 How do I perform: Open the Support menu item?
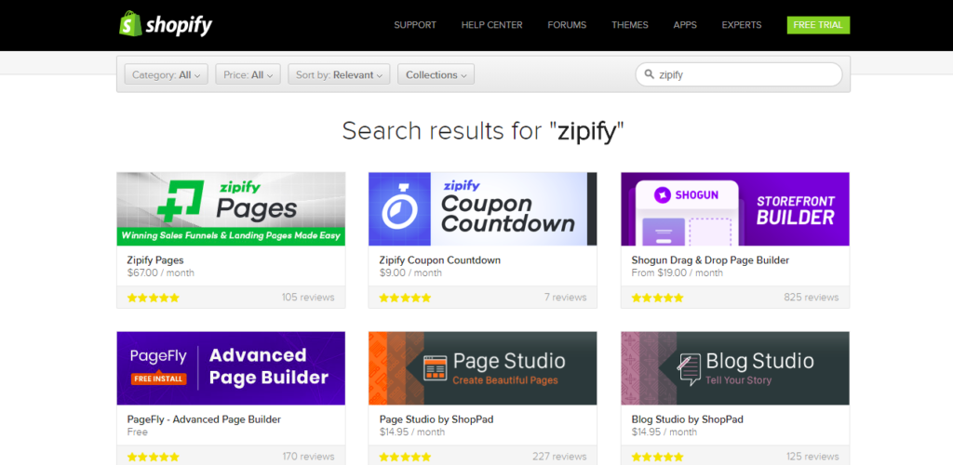(415, 25)
